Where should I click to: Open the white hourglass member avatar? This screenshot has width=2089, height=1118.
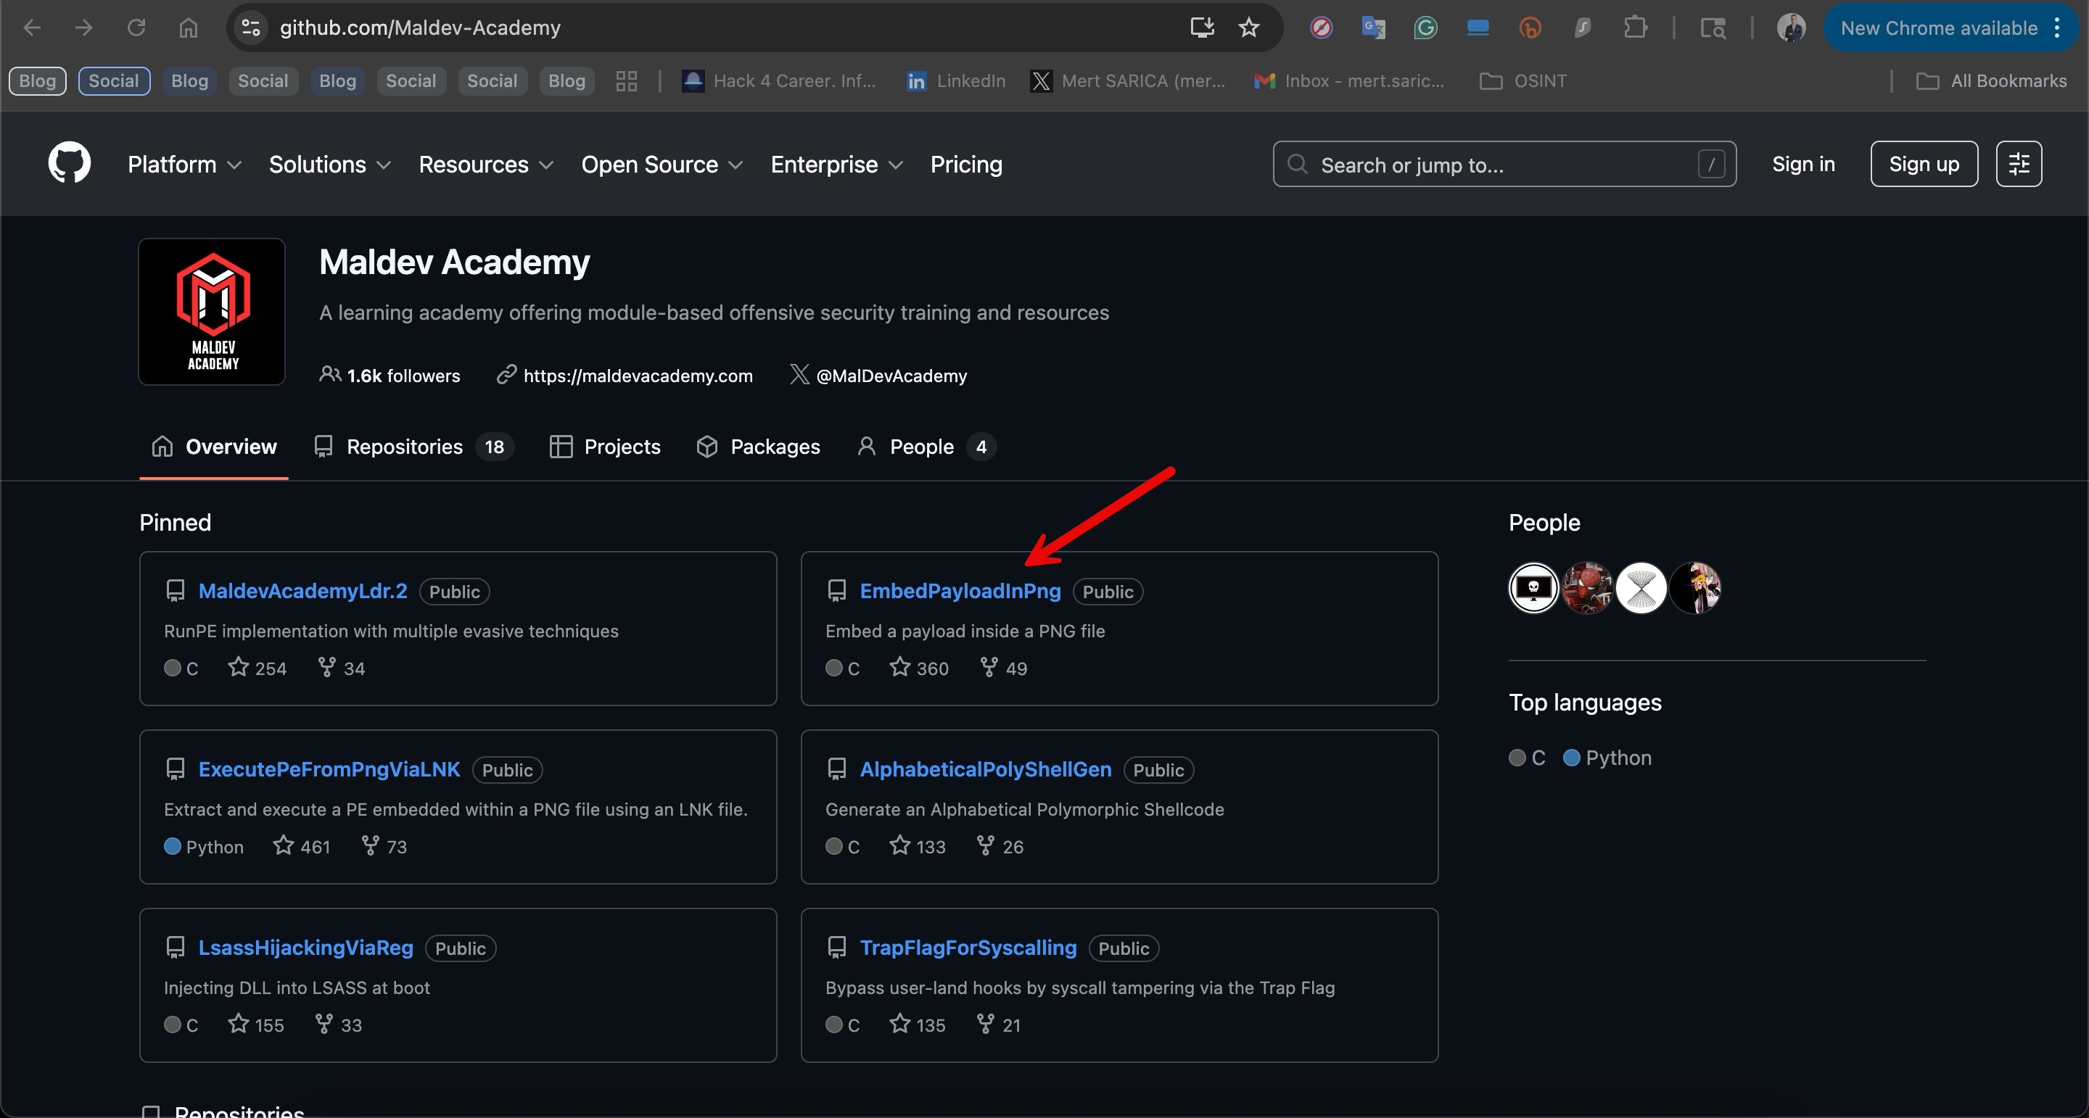[x=1641, y=588]
